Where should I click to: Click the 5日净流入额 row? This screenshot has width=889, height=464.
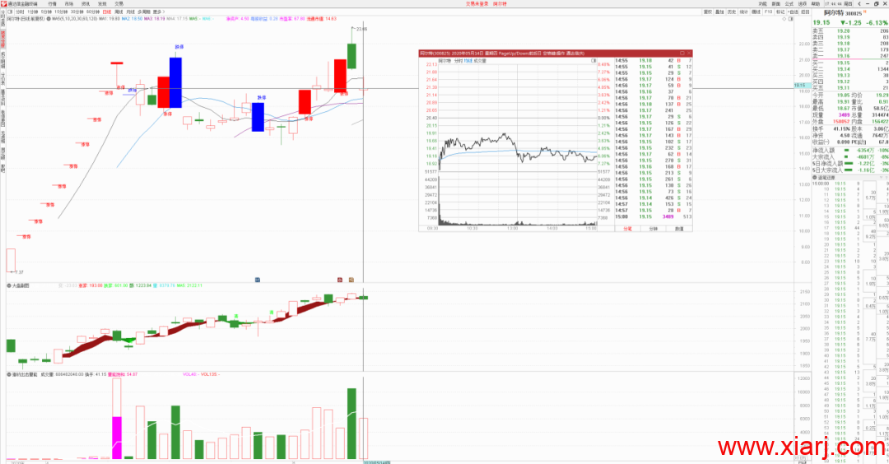849,163
